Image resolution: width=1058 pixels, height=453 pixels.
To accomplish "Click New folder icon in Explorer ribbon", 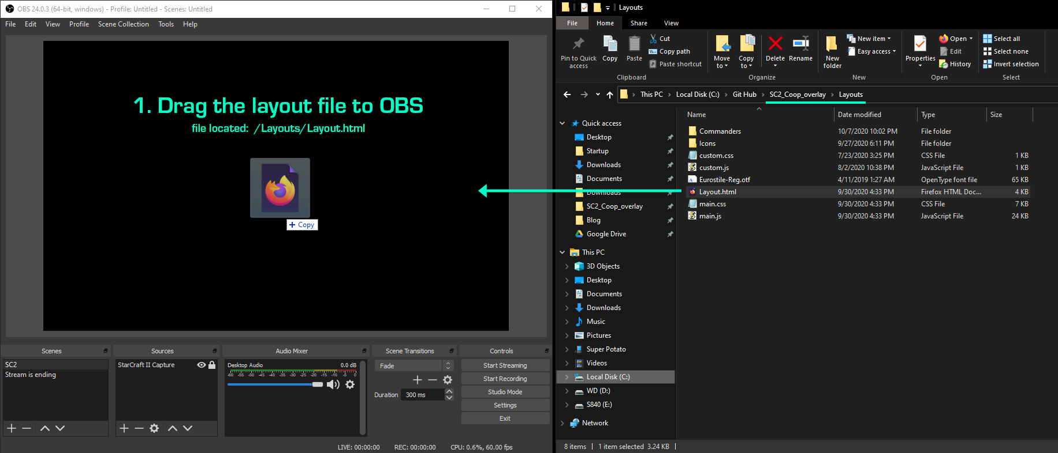I will pyautogui.click(x=832, y=52).
